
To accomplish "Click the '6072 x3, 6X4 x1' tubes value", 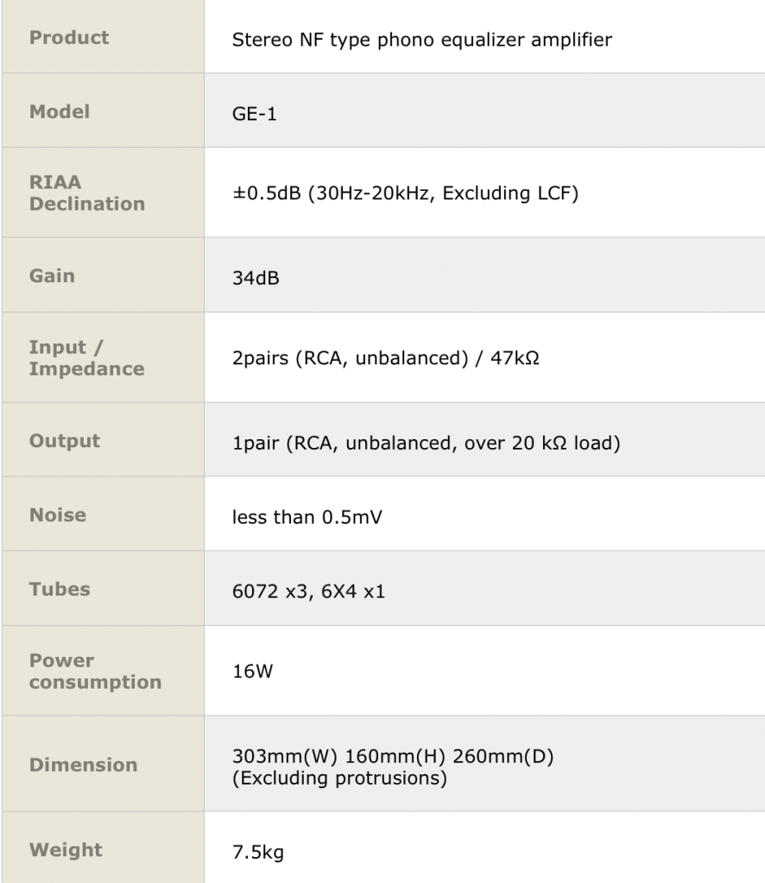I will pos(308,590).
